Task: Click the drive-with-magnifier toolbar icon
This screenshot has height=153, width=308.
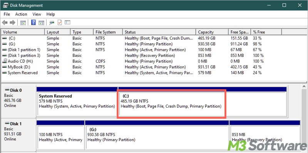Action: tap(52, 23)
